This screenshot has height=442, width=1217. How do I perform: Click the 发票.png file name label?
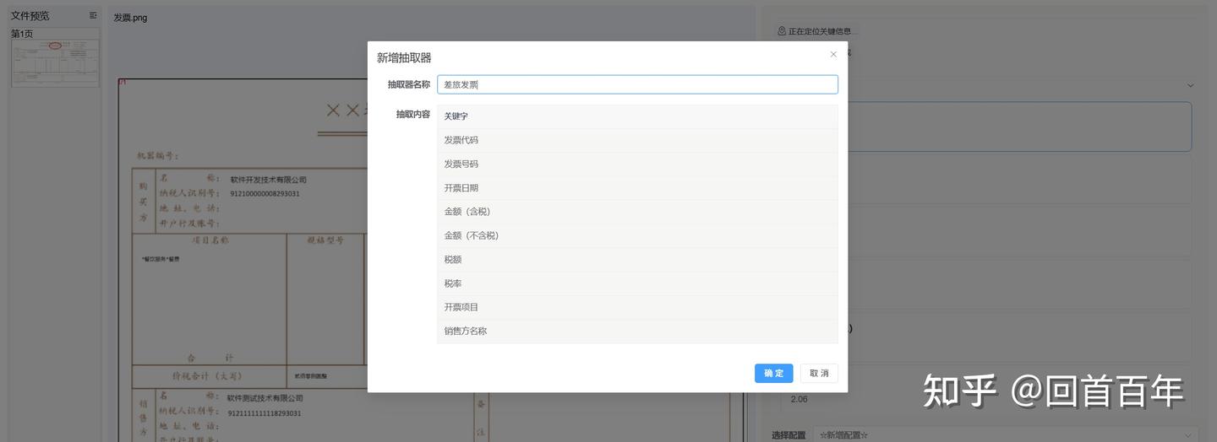point(130,18)
